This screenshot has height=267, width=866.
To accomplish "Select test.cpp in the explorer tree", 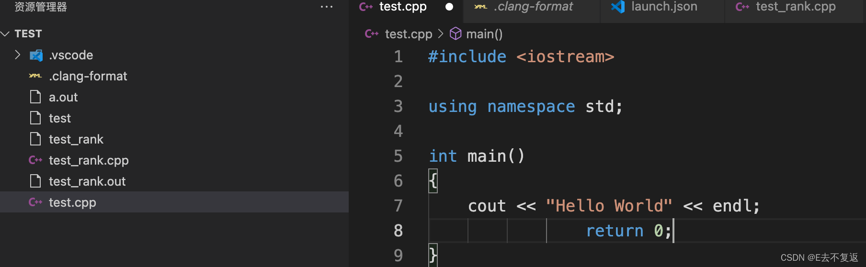I will (x=72, y=202).
